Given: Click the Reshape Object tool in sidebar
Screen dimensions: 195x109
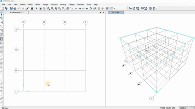Looking at the screenshot, I should click(x=2, y=18).
